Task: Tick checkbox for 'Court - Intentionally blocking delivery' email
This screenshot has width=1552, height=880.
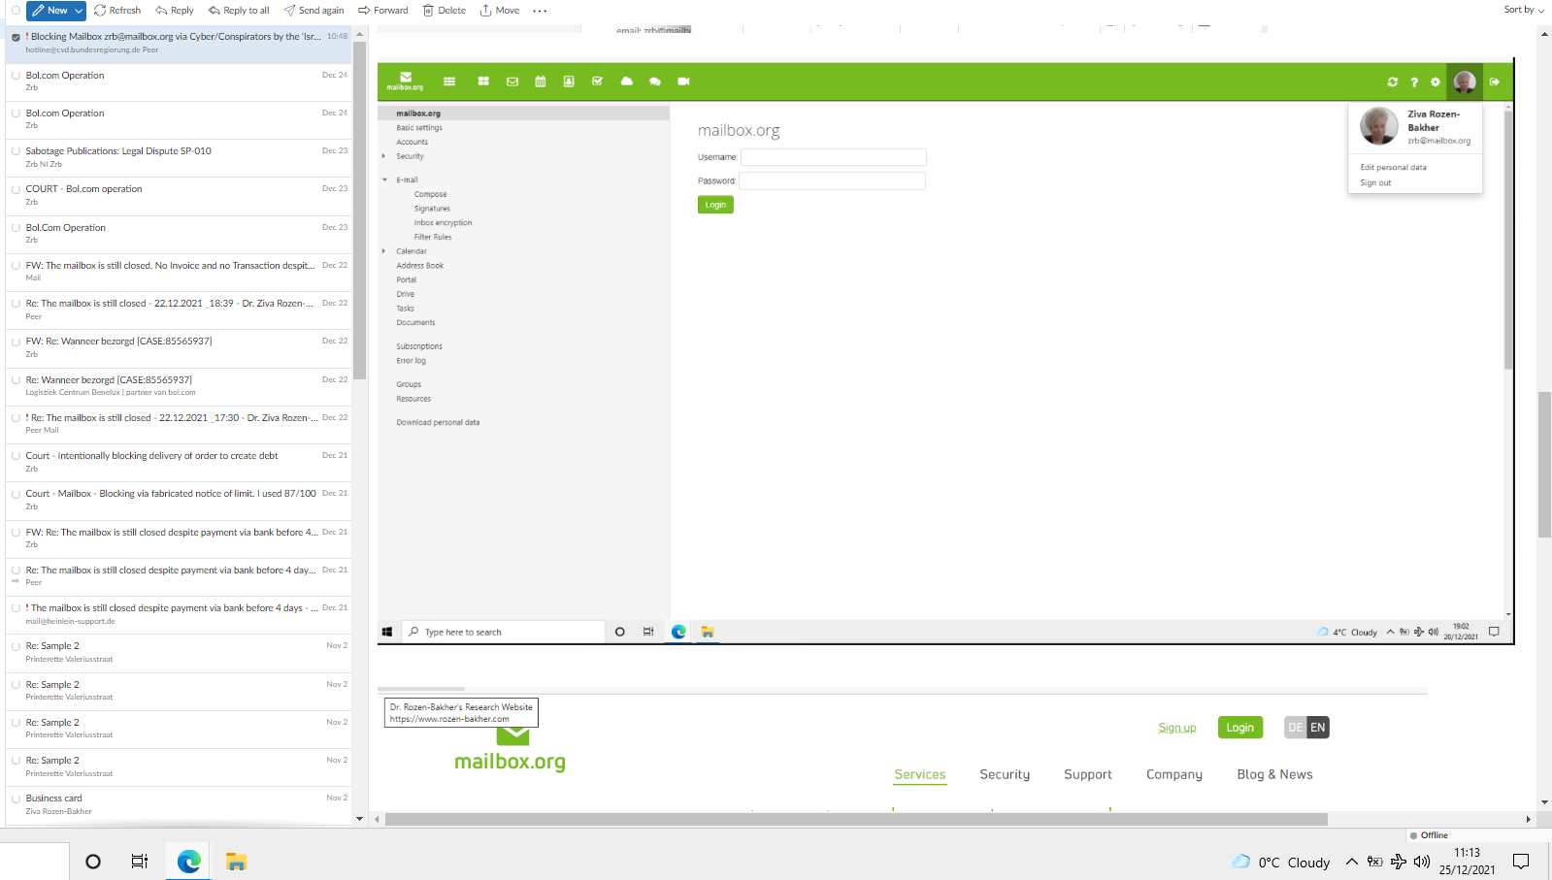Action: point(16,456)
